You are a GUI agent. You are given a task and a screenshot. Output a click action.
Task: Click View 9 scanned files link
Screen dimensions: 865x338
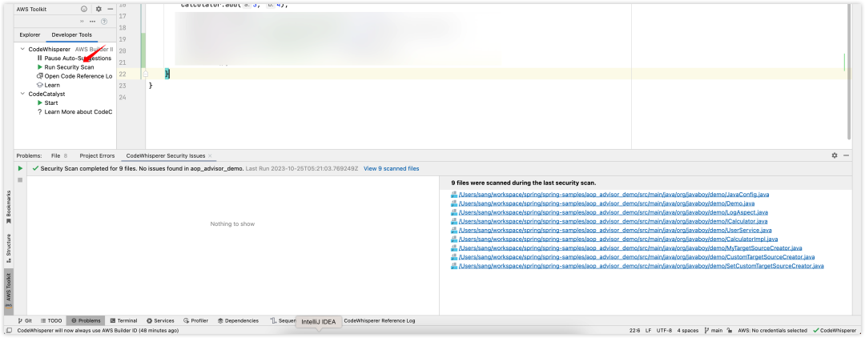pyautogui.click(x=391, y=169)
